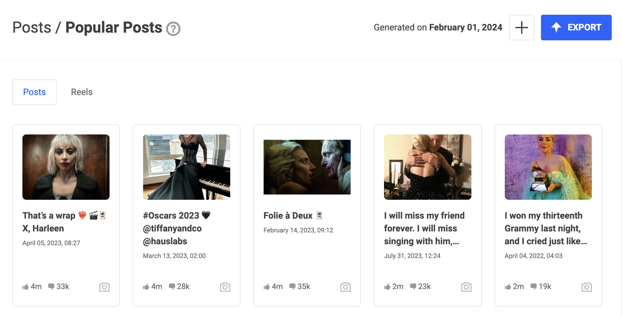Click comments bubble icon showing 28k

[172, 286]
